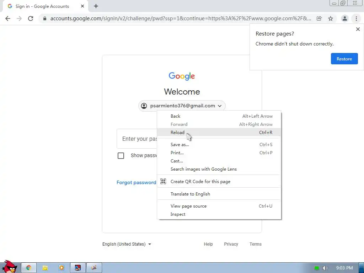Click the show desktop strip at taskbar end
Viewport: 364px width, 273px height.
pyautogui.click(x=362, y=268)
